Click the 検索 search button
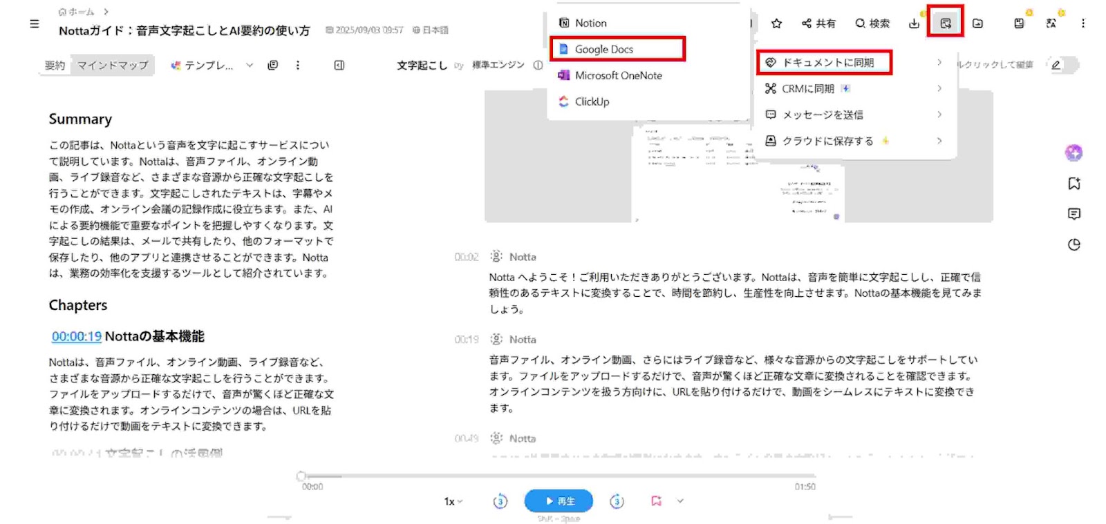Screen dimensions: 1106x524 coord(872,23)
